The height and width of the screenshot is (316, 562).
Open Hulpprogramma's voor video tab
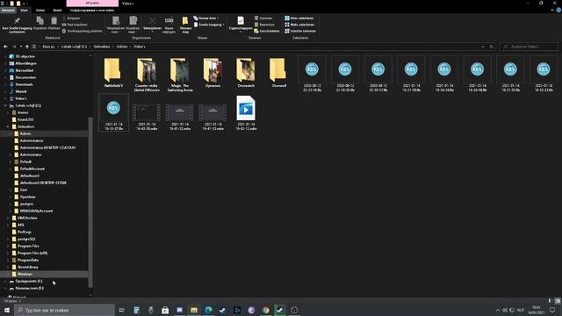92,11
